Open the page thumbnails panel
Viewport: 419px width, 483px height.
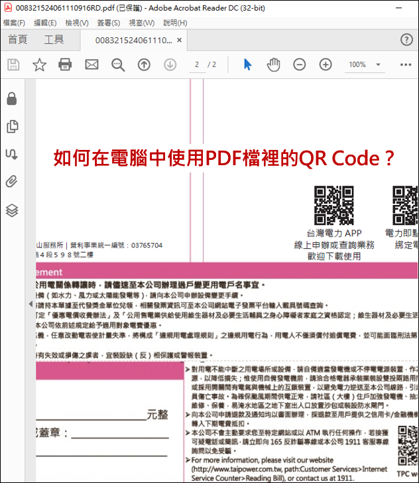13,126
